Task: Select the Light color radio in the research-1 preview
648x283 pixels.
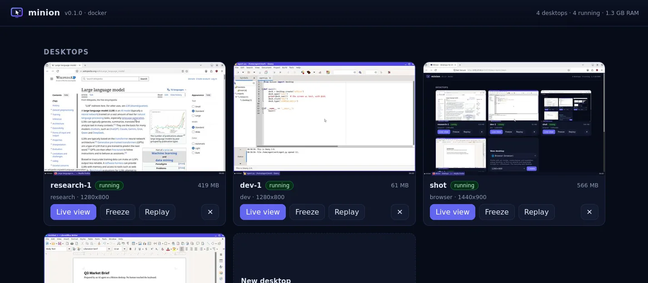Action: click(193, 148)
